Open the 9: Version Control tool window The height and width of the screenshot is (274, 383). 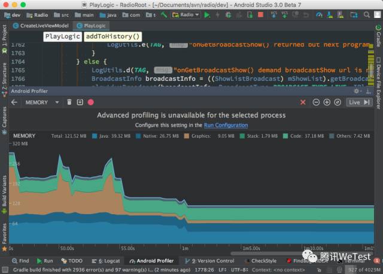209,261
